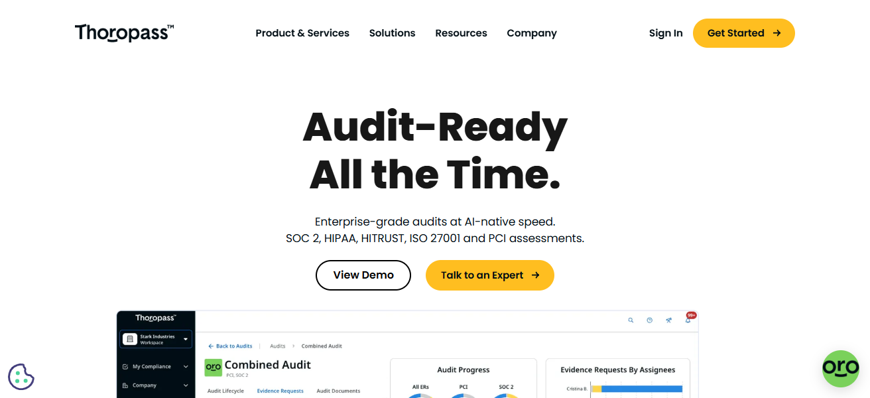Open the Product & Services menu

point(302,33)
